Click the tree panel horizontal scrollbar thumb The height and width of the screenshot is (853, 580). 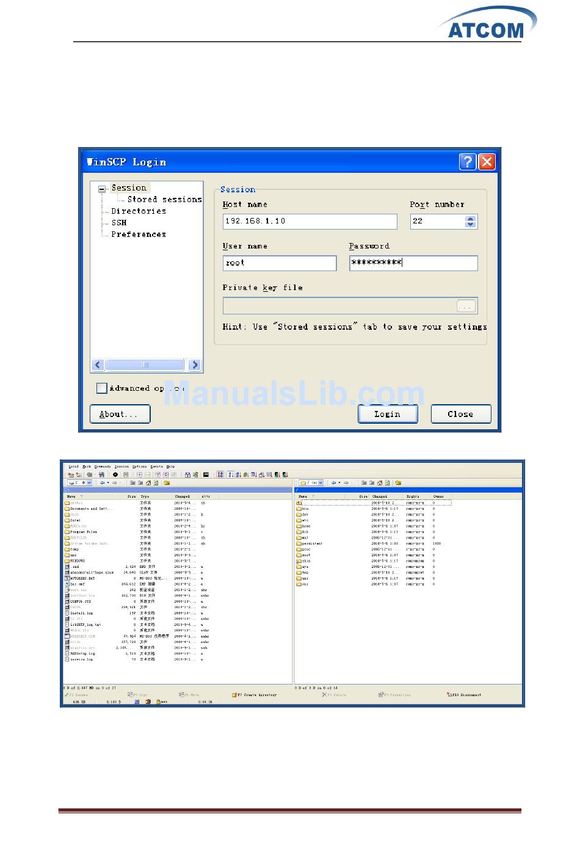(x=145, y=365)
